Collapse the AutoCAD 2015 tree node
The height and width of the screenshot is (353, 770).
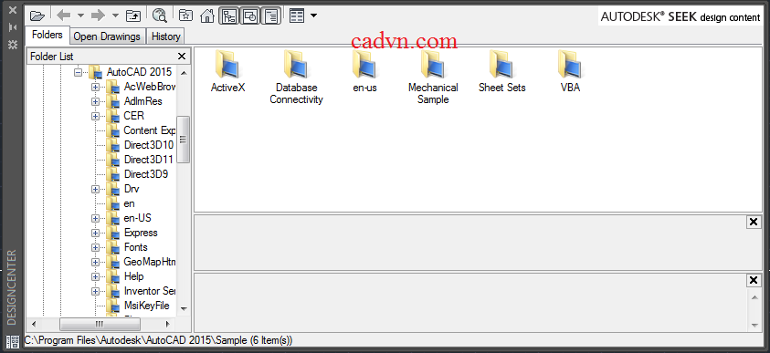click(78, 72)
